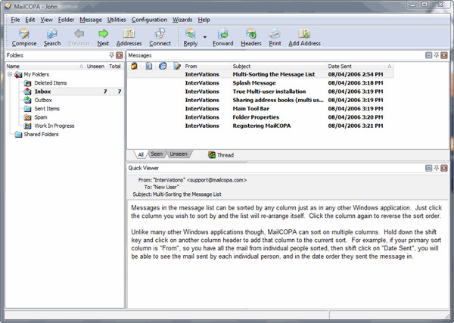Open the Help menu
Viewport: 454px width, 323px height.
tap(204, 20)
